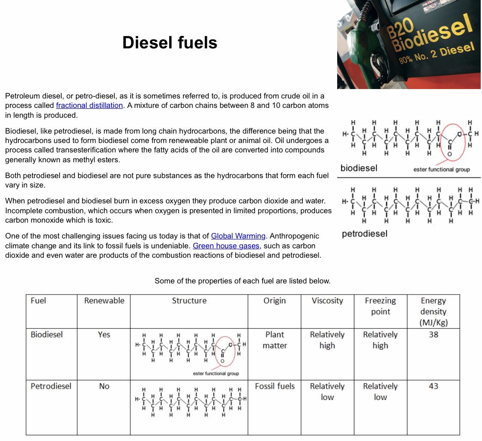Click the 'No' renewable cell
The image size is (482, 441).
coord(104,408)
